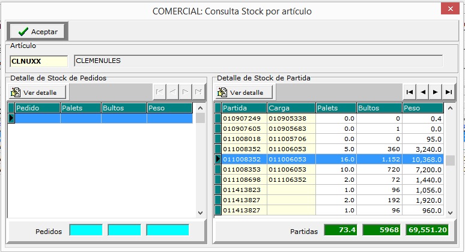
Task: Click the Pedido column header
Action: click(37, 108)
